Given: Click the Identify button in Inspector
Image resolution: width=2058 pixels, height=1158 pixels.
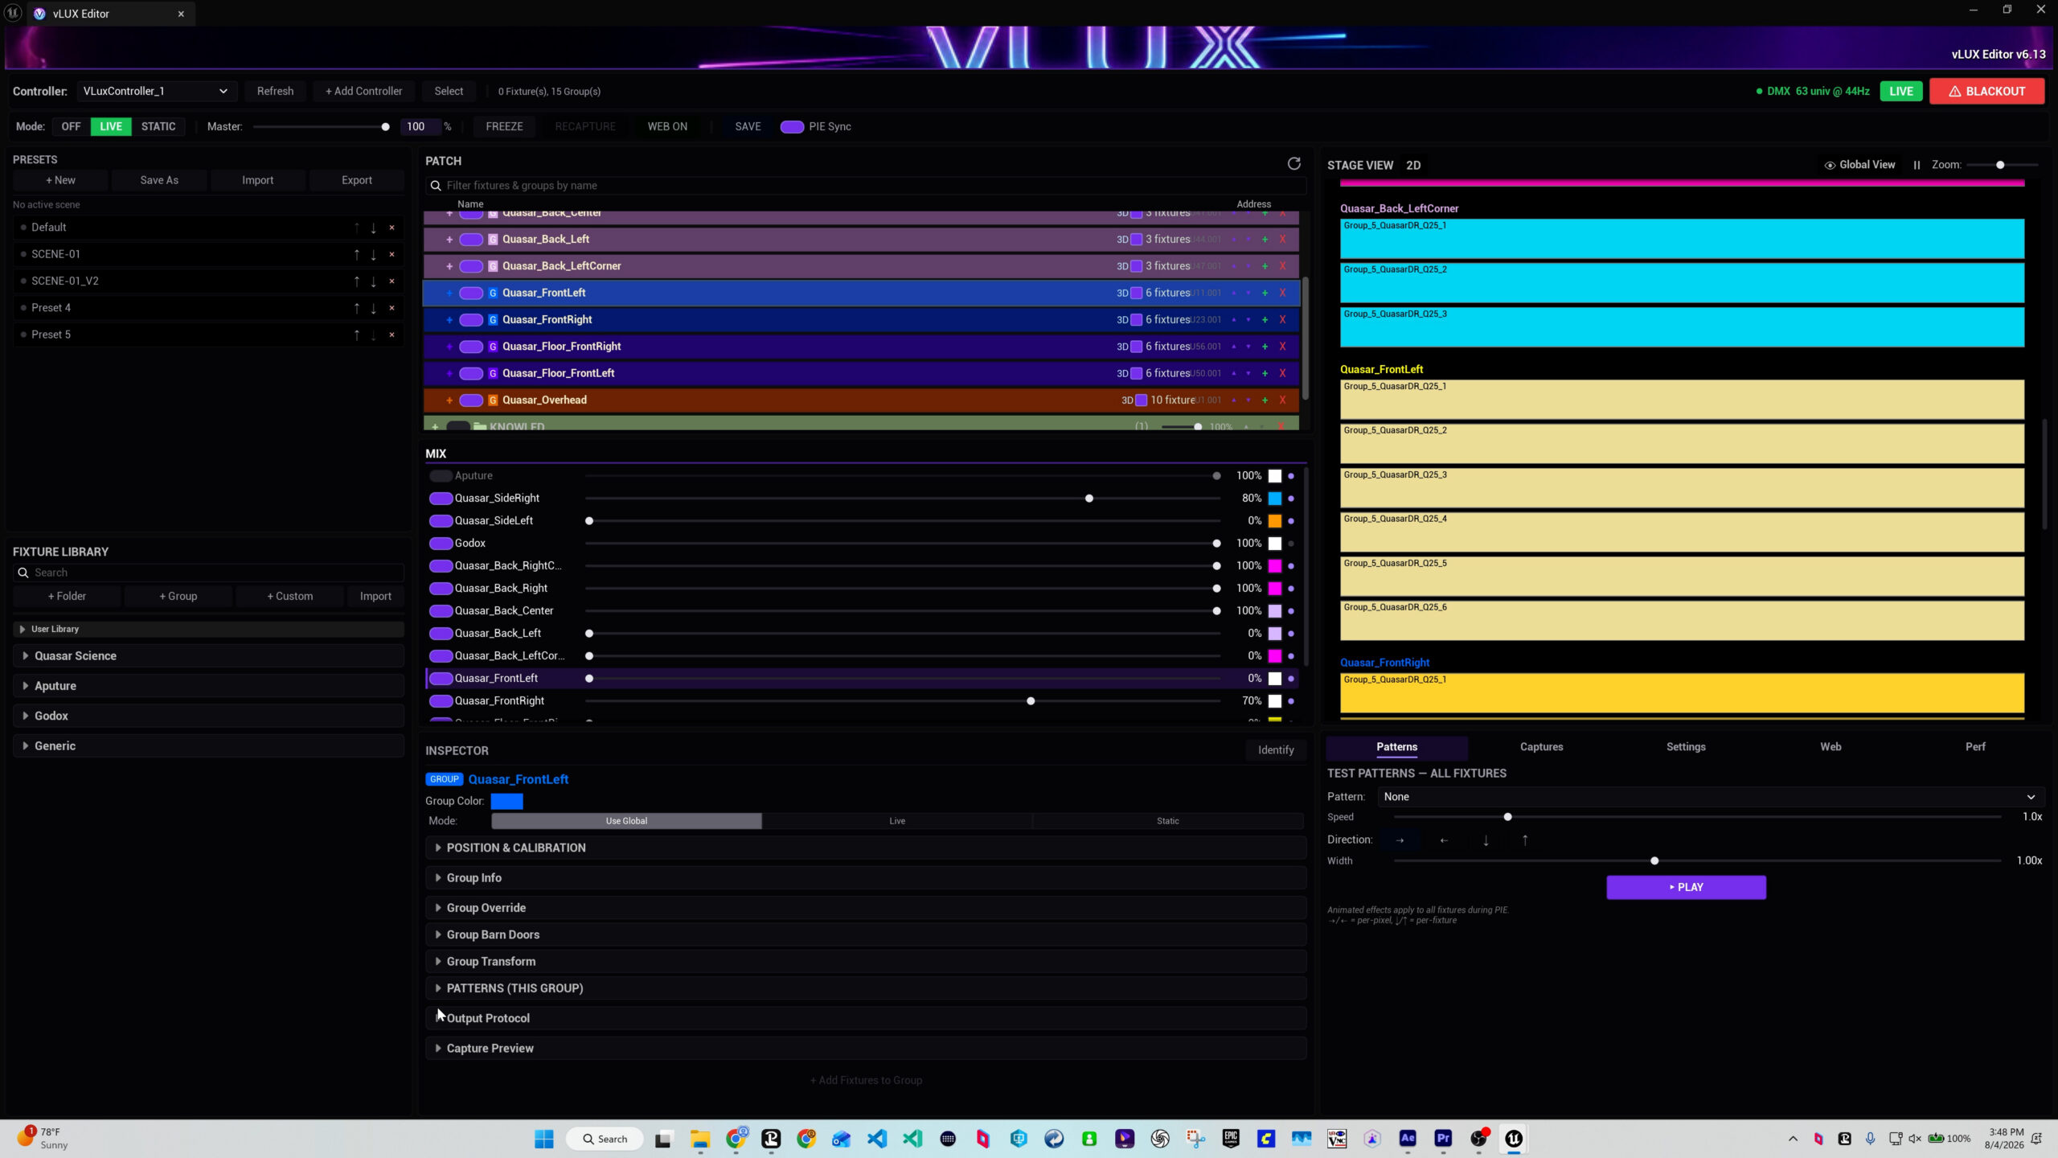Looking at the screenshot, I should coord(1276,750).
